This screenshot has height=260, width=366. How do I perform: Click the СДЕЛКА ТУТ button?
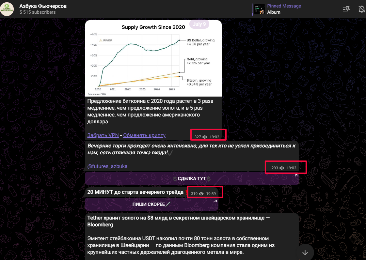tap(192, 179)
